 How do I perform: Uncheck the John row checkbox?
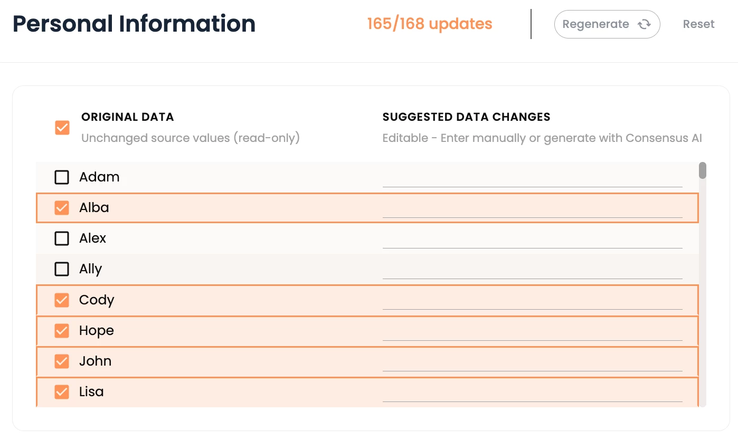tap(62, 361)
